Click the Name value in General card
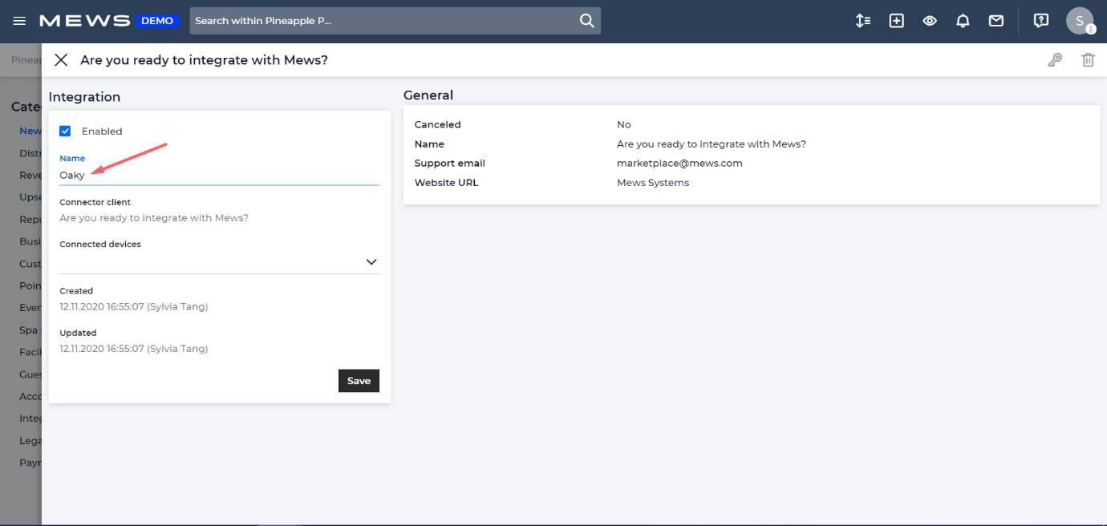Screen dimensions: 1107x526 point(712,144)
